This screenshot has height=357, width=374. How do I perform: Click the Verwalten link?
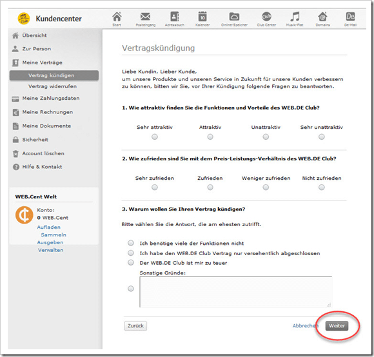pyautogui.click(x=50, y=250)
